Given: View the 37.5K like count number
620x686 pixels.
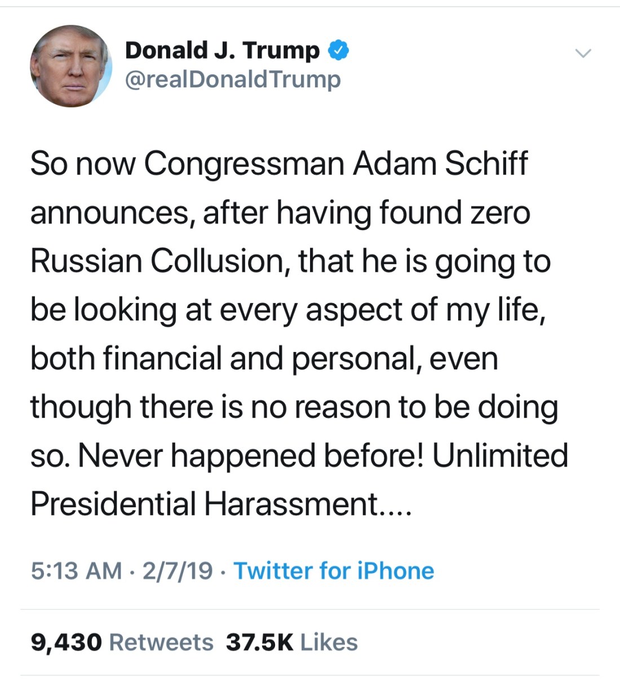Looking at the screenshot, I should (259, 642).
